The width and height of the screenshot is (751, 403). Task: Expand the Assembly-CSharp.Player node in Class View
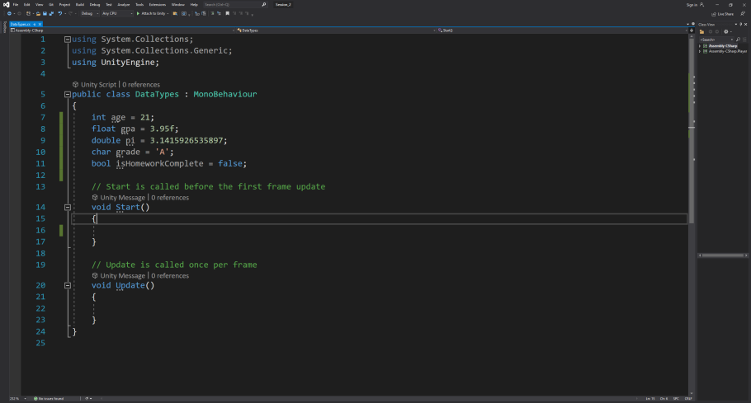(700, 51)
